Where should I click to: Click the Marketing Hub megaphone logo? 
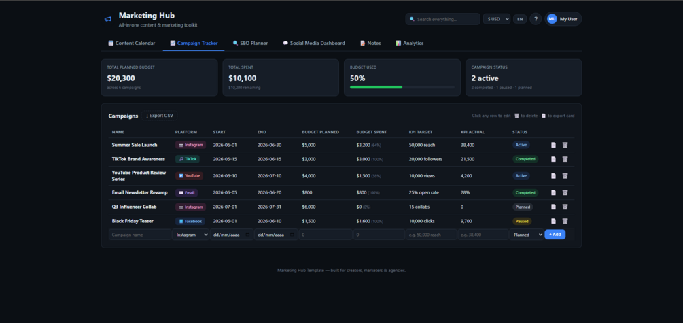[107, 19]
